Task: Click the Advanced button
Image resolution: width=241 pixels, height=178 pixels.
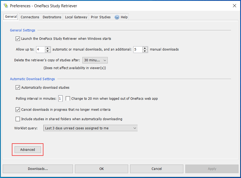Action: pos(28,149)
